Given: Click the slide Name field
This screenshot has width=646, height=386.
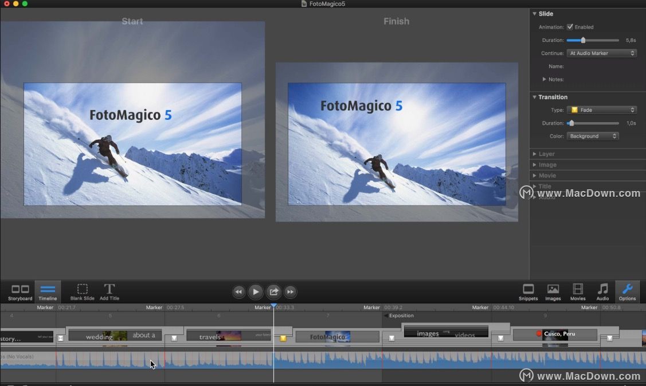Looking at the screenshot, I should (x=601, y=67).
